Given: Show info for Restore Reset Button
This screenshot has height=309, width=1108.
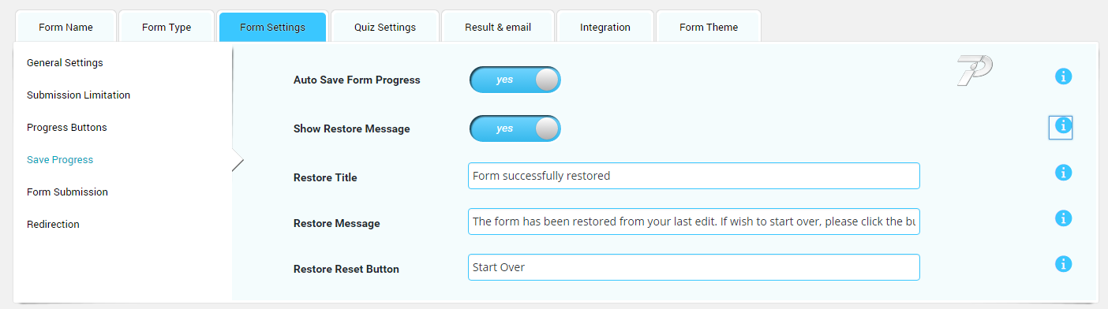Looking at the screenshot, I should (x=1063, y=264).
